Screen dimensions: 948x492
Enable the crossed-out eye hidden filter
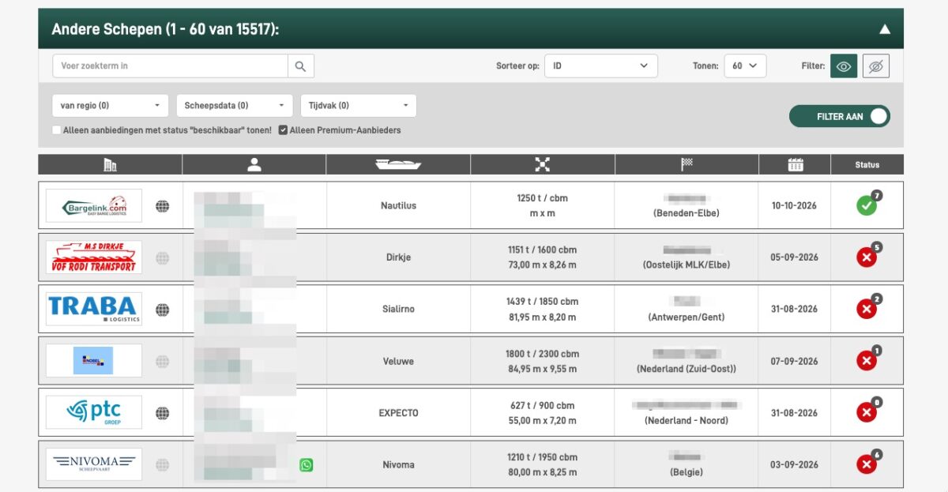click(x=875, y=66)
